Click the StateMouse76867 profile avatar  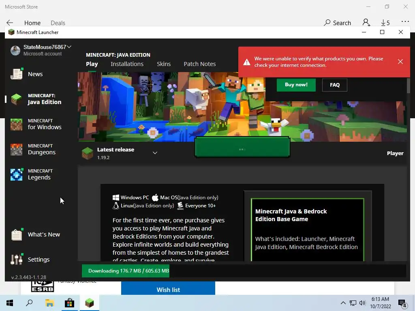point(15,50)
